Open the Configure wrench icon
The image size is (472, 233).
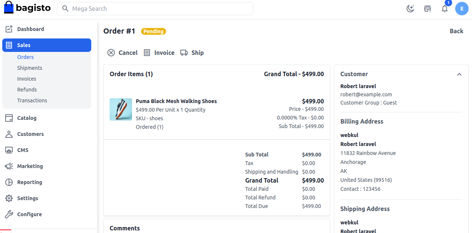click(x=9, y=214)
